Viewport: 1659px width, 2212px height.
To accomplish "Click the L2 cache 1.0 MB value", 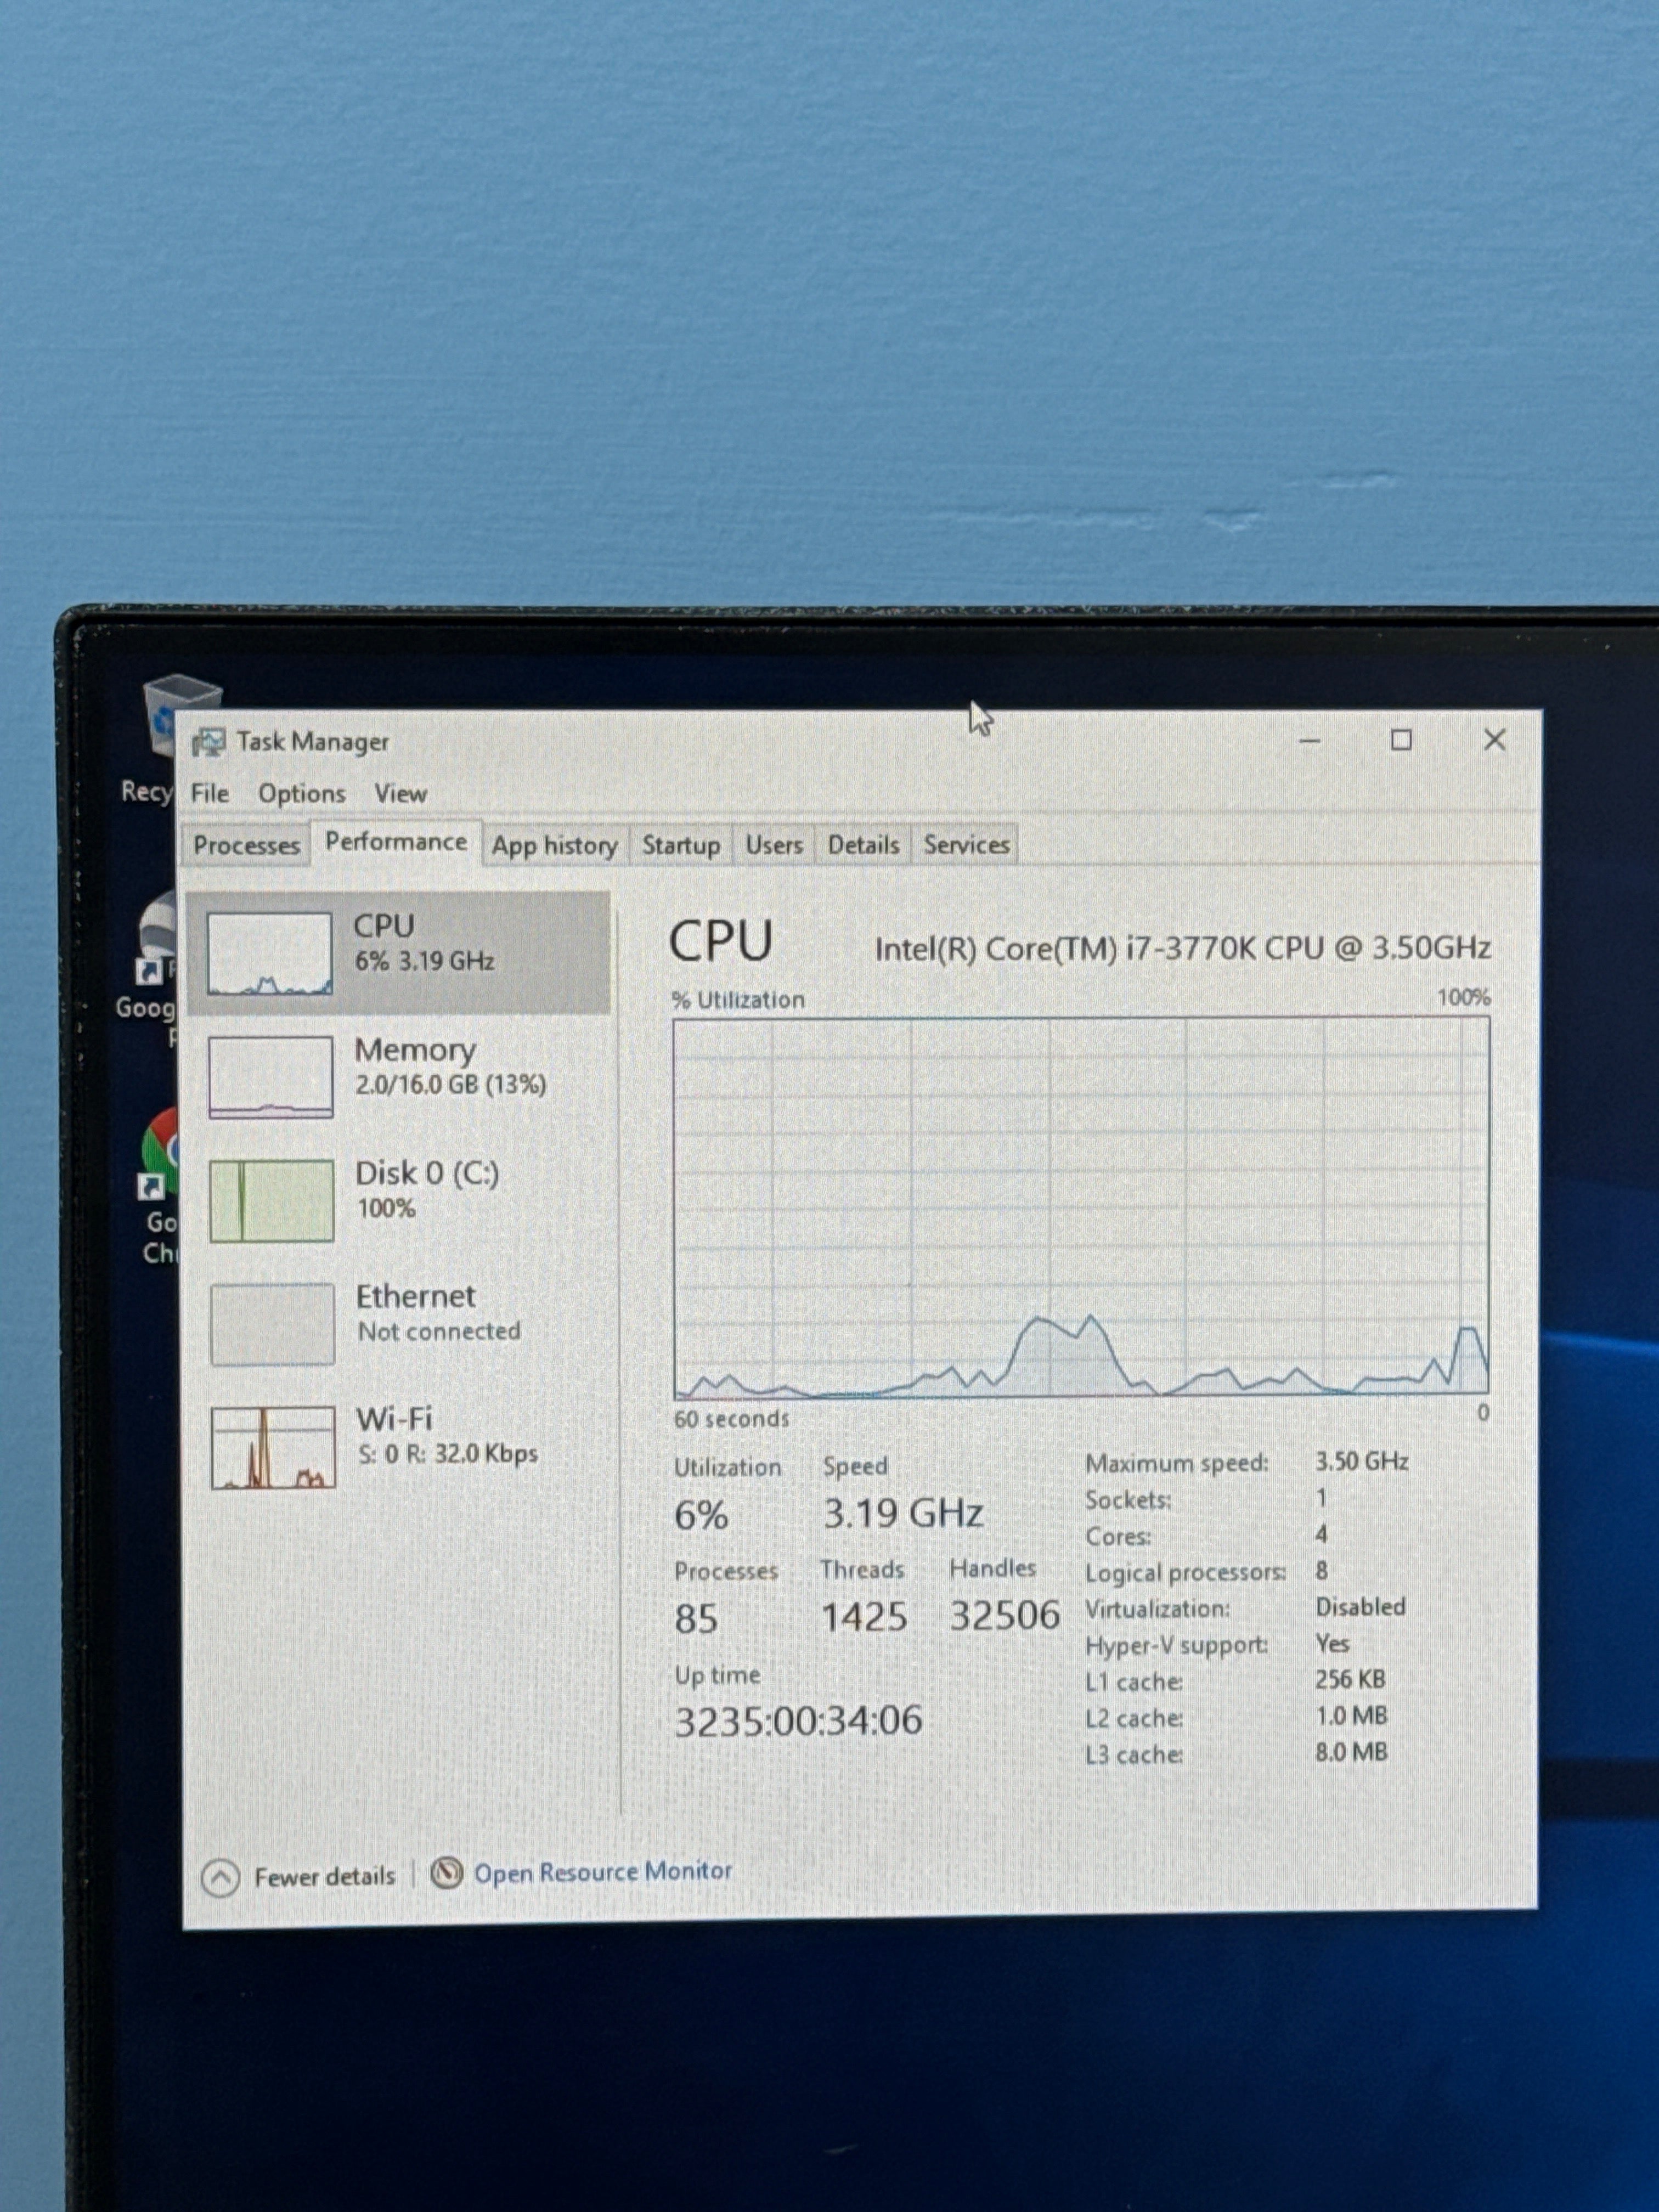I will 1351,1716.
